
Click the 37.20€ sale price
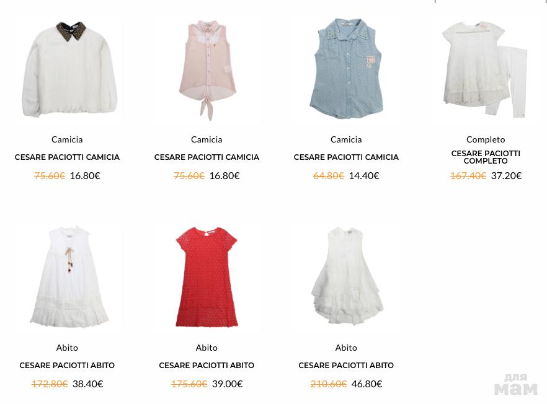click(506, 176)
